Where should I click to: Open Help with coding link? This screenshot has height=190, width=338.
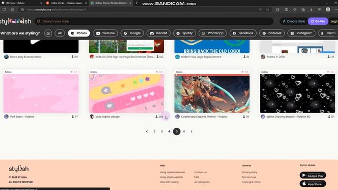coord(169,182)
